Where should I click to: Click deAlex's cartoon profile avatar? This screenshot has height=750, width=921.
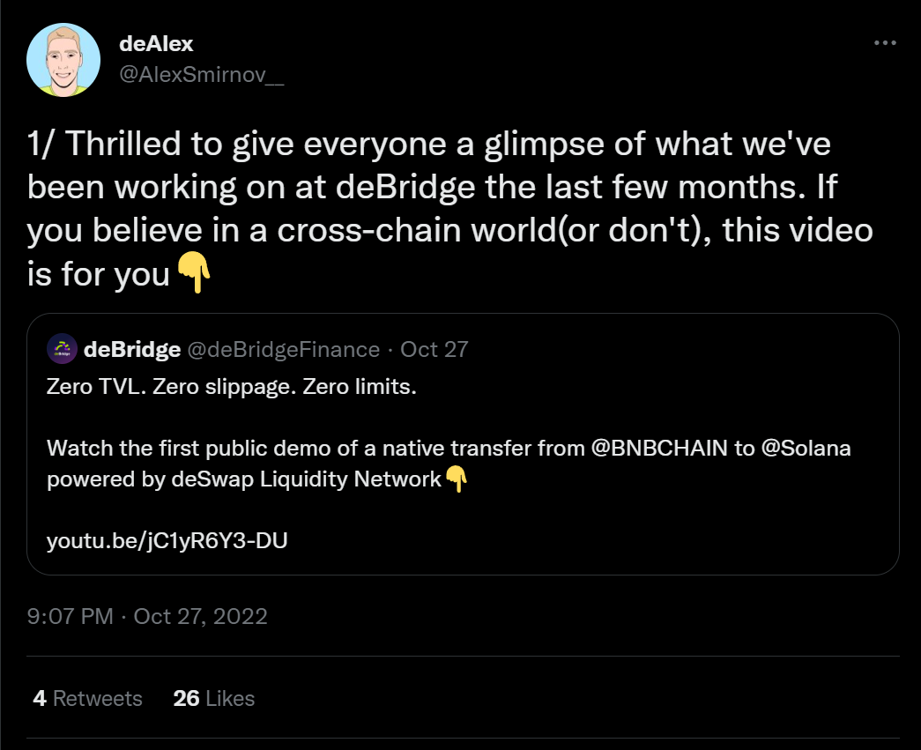click(63, 61)
